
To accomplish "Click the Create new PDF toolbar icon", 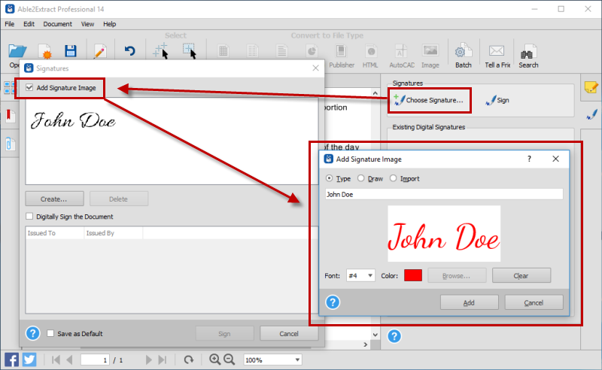I will coord(45,51).
